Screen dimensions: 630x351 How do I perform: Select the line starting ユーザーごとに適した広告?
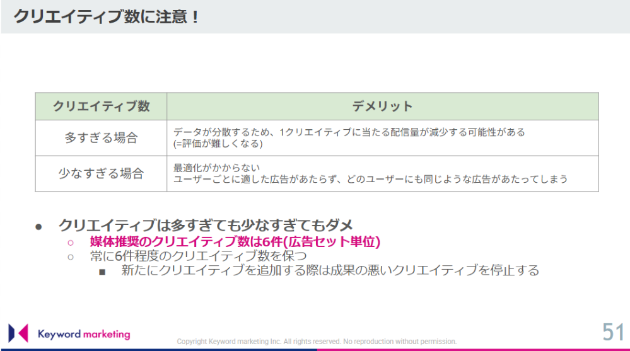click(370, 179)
